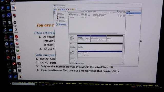164x92 pixels.
Task: Expand the Task Scheduler node
Action: (x=56, y=15)
